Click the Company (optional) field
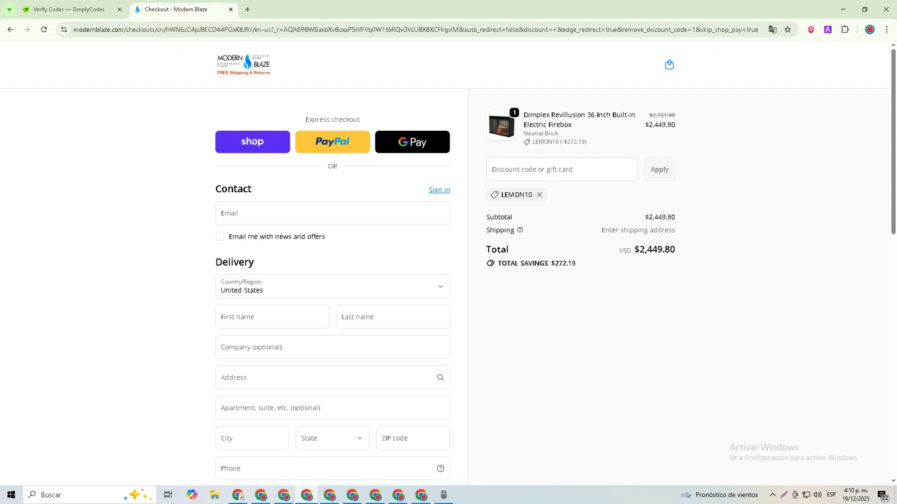The height and width of the screenshot is (504, 897). [x=332, y=347]
